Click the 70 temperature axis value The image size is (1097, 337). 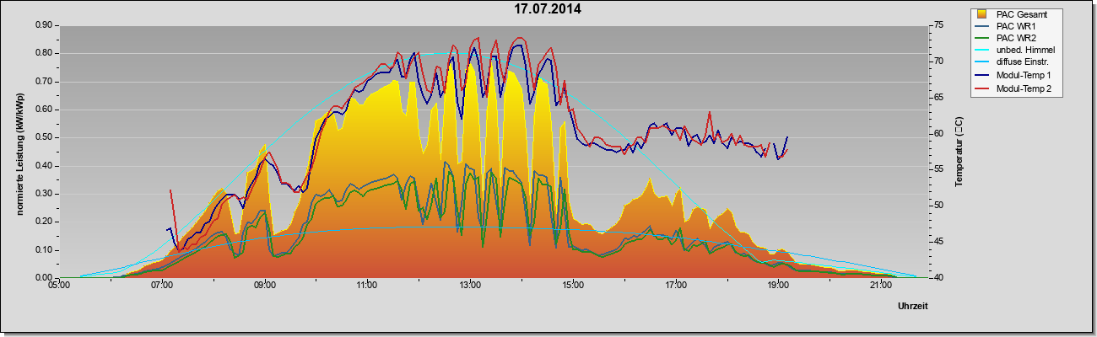click(939, 62)
